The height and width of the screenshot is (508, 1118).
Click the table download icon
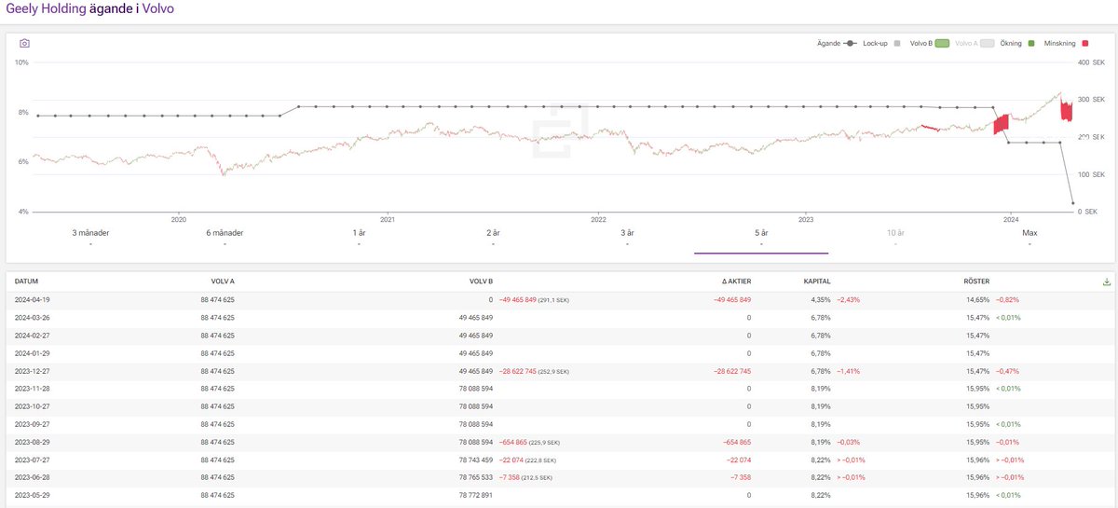1107,281
